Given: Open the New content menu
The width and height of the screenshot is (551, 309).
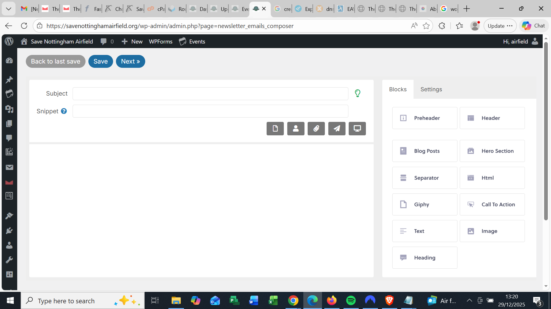Looking at the screenshot, I should (x=132, y=41).
